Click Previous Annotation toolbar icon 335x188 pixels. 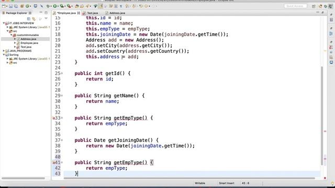click(x=134, y=6)
